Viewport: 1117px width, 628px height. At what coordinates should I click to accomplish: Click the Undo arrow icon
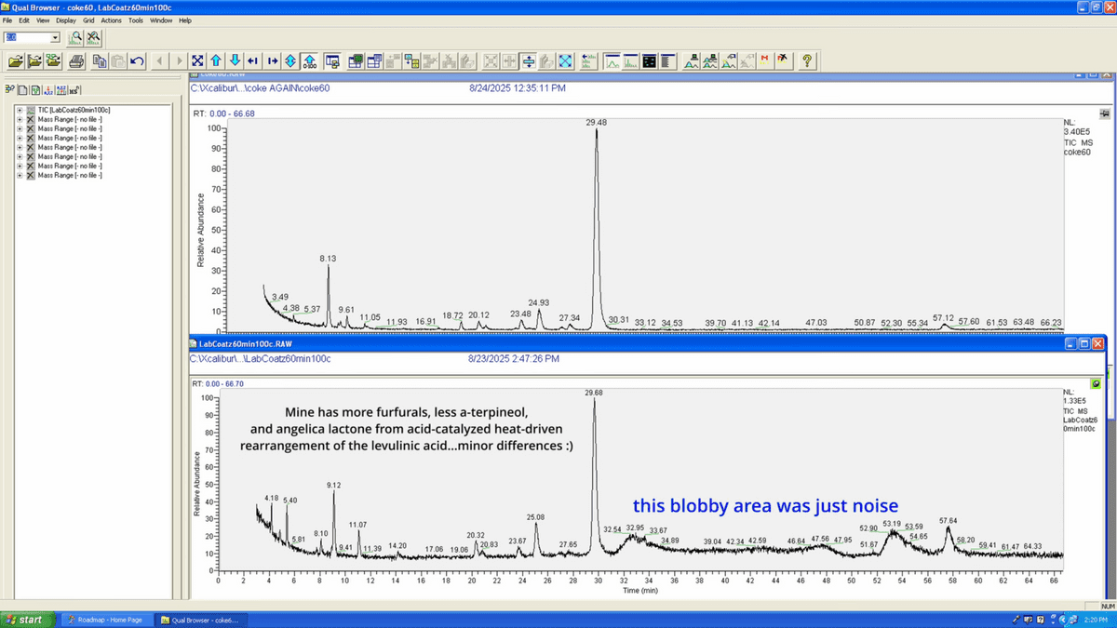(x=137, y=61)
